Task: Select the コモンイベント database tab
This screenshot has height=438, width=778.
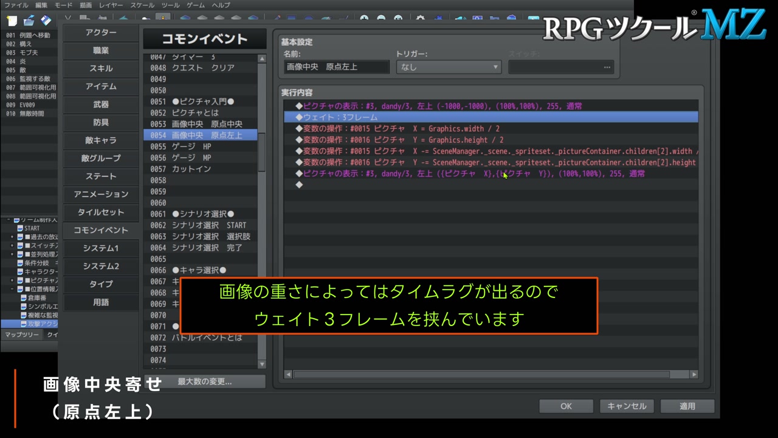Action: pos(101,230)
